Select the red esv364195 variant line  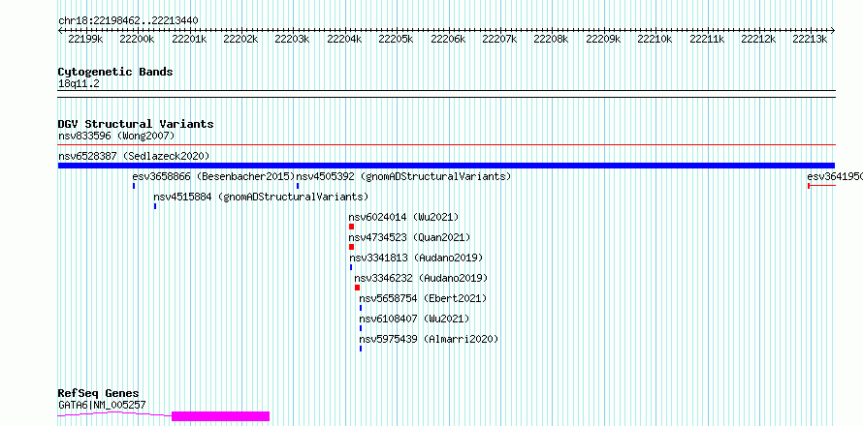pyautogui.click(x=821, y=186)
